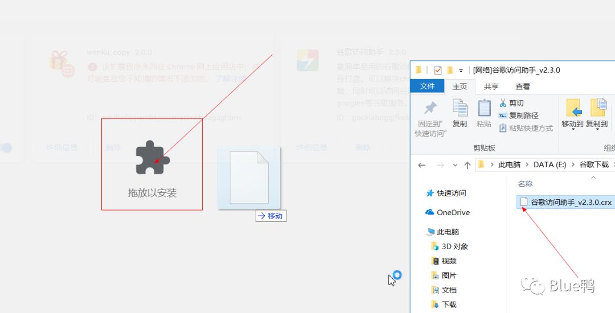This screenshot has width=615, height=313.
Task: Click the folder icon at title bar left
Action: [419, 70]
